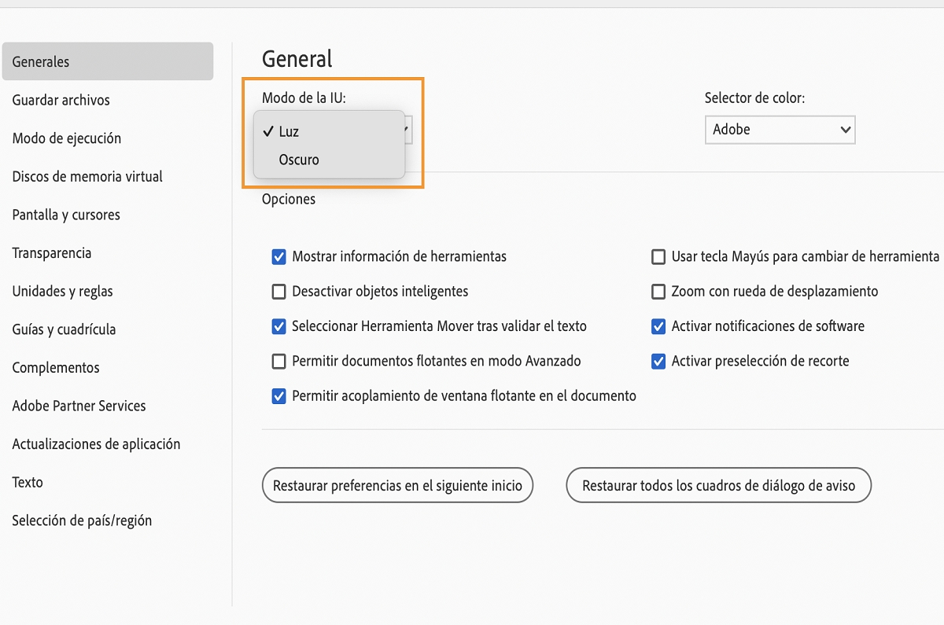
Task: Choose the Luz option in the mode list
Action: tap(289, 131)
